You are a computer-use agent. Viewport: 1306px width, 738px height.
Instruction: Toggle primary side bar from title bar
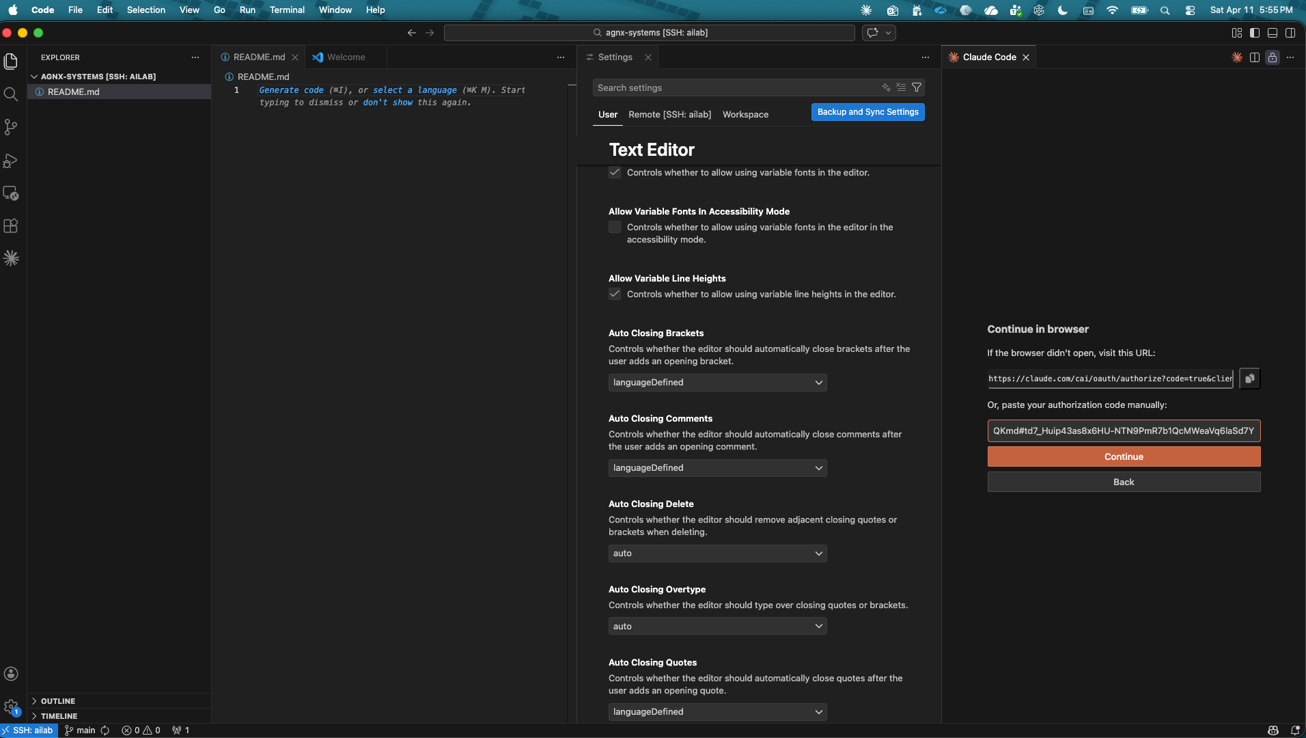pos(1255,33)
